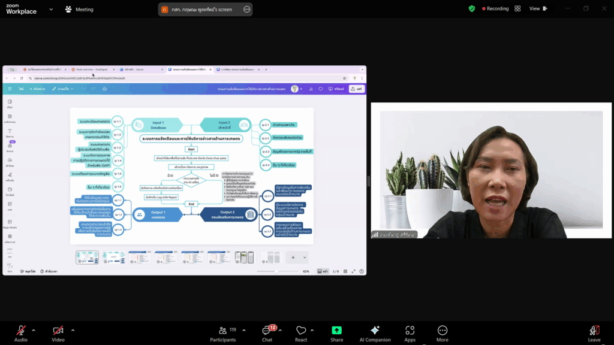This screenshot has width=614, height=345.
Task: Click the green Share screen icon
Action: coord(336,331)
